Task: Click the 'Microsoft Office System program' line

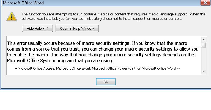Action: click(60, 61)
